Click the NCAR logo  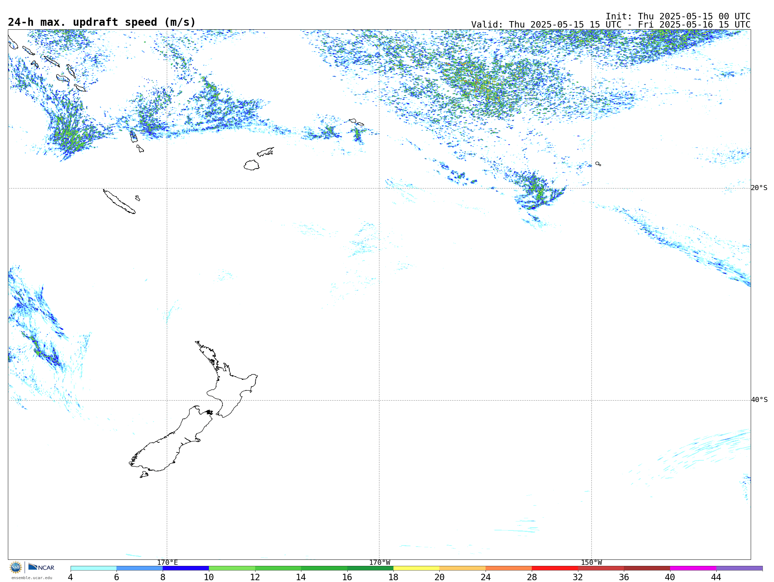coord(41,567)
